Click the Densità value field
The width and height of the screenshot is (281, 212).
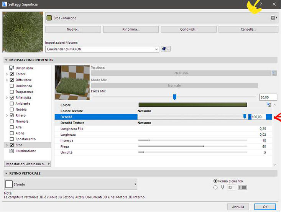259,117
